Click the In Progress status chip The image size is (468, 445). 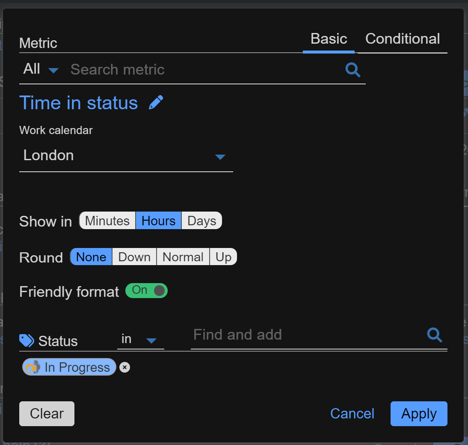pyautogui.click(x=69, y=367)
